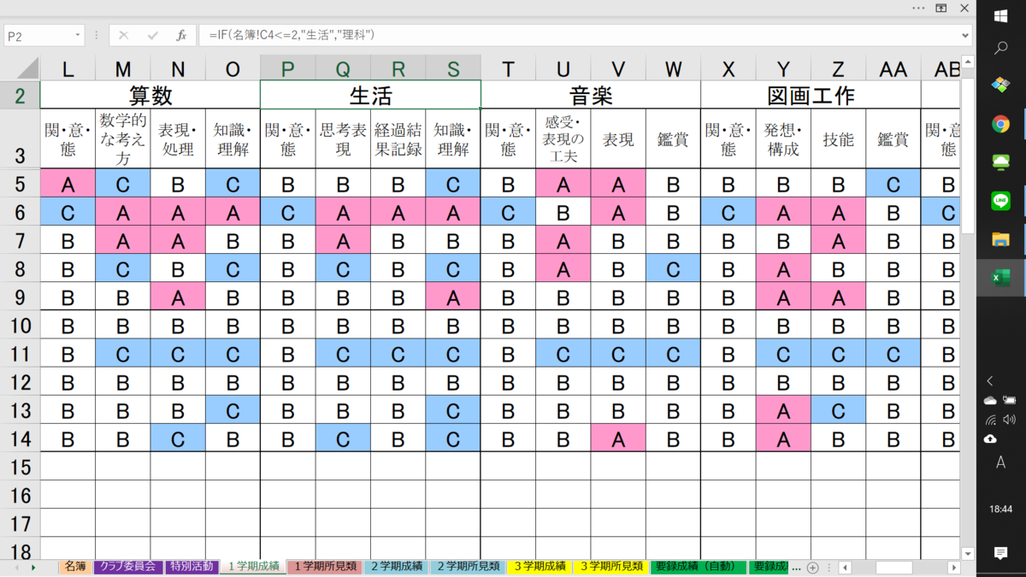Open the 要録成績（自動） sheet tab
Screen dimensions: 1026x577
tap(699, 567)
